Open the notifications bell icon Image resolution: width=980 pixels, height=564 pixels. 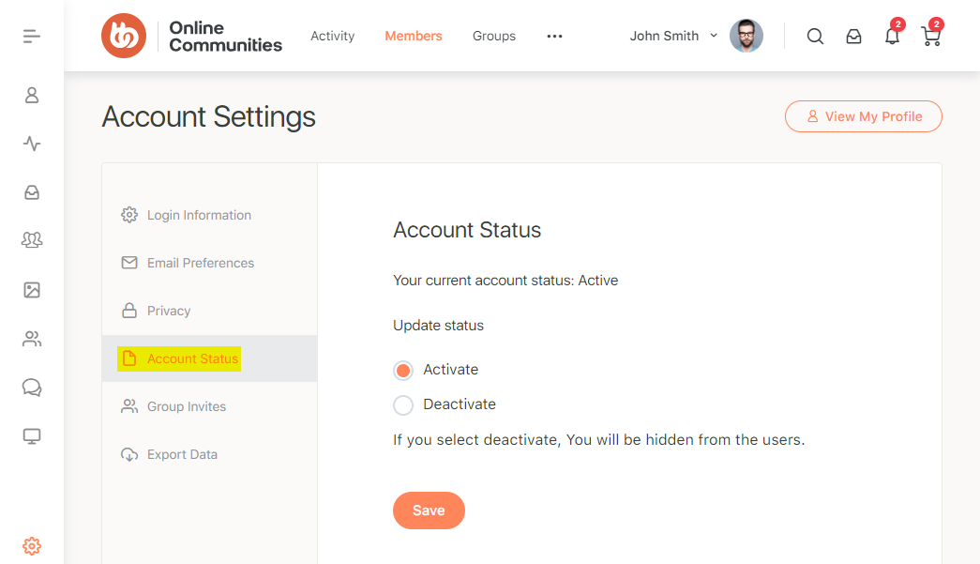[892, 37]
